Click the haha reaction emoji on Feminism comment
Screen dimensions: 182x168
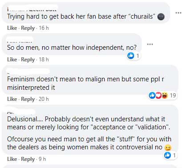165,95
